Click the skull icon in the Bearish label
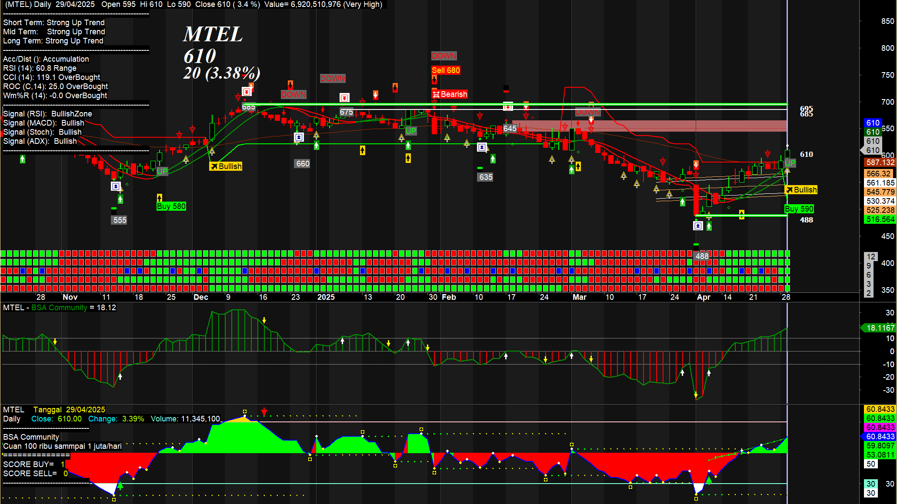 [436, 94]
